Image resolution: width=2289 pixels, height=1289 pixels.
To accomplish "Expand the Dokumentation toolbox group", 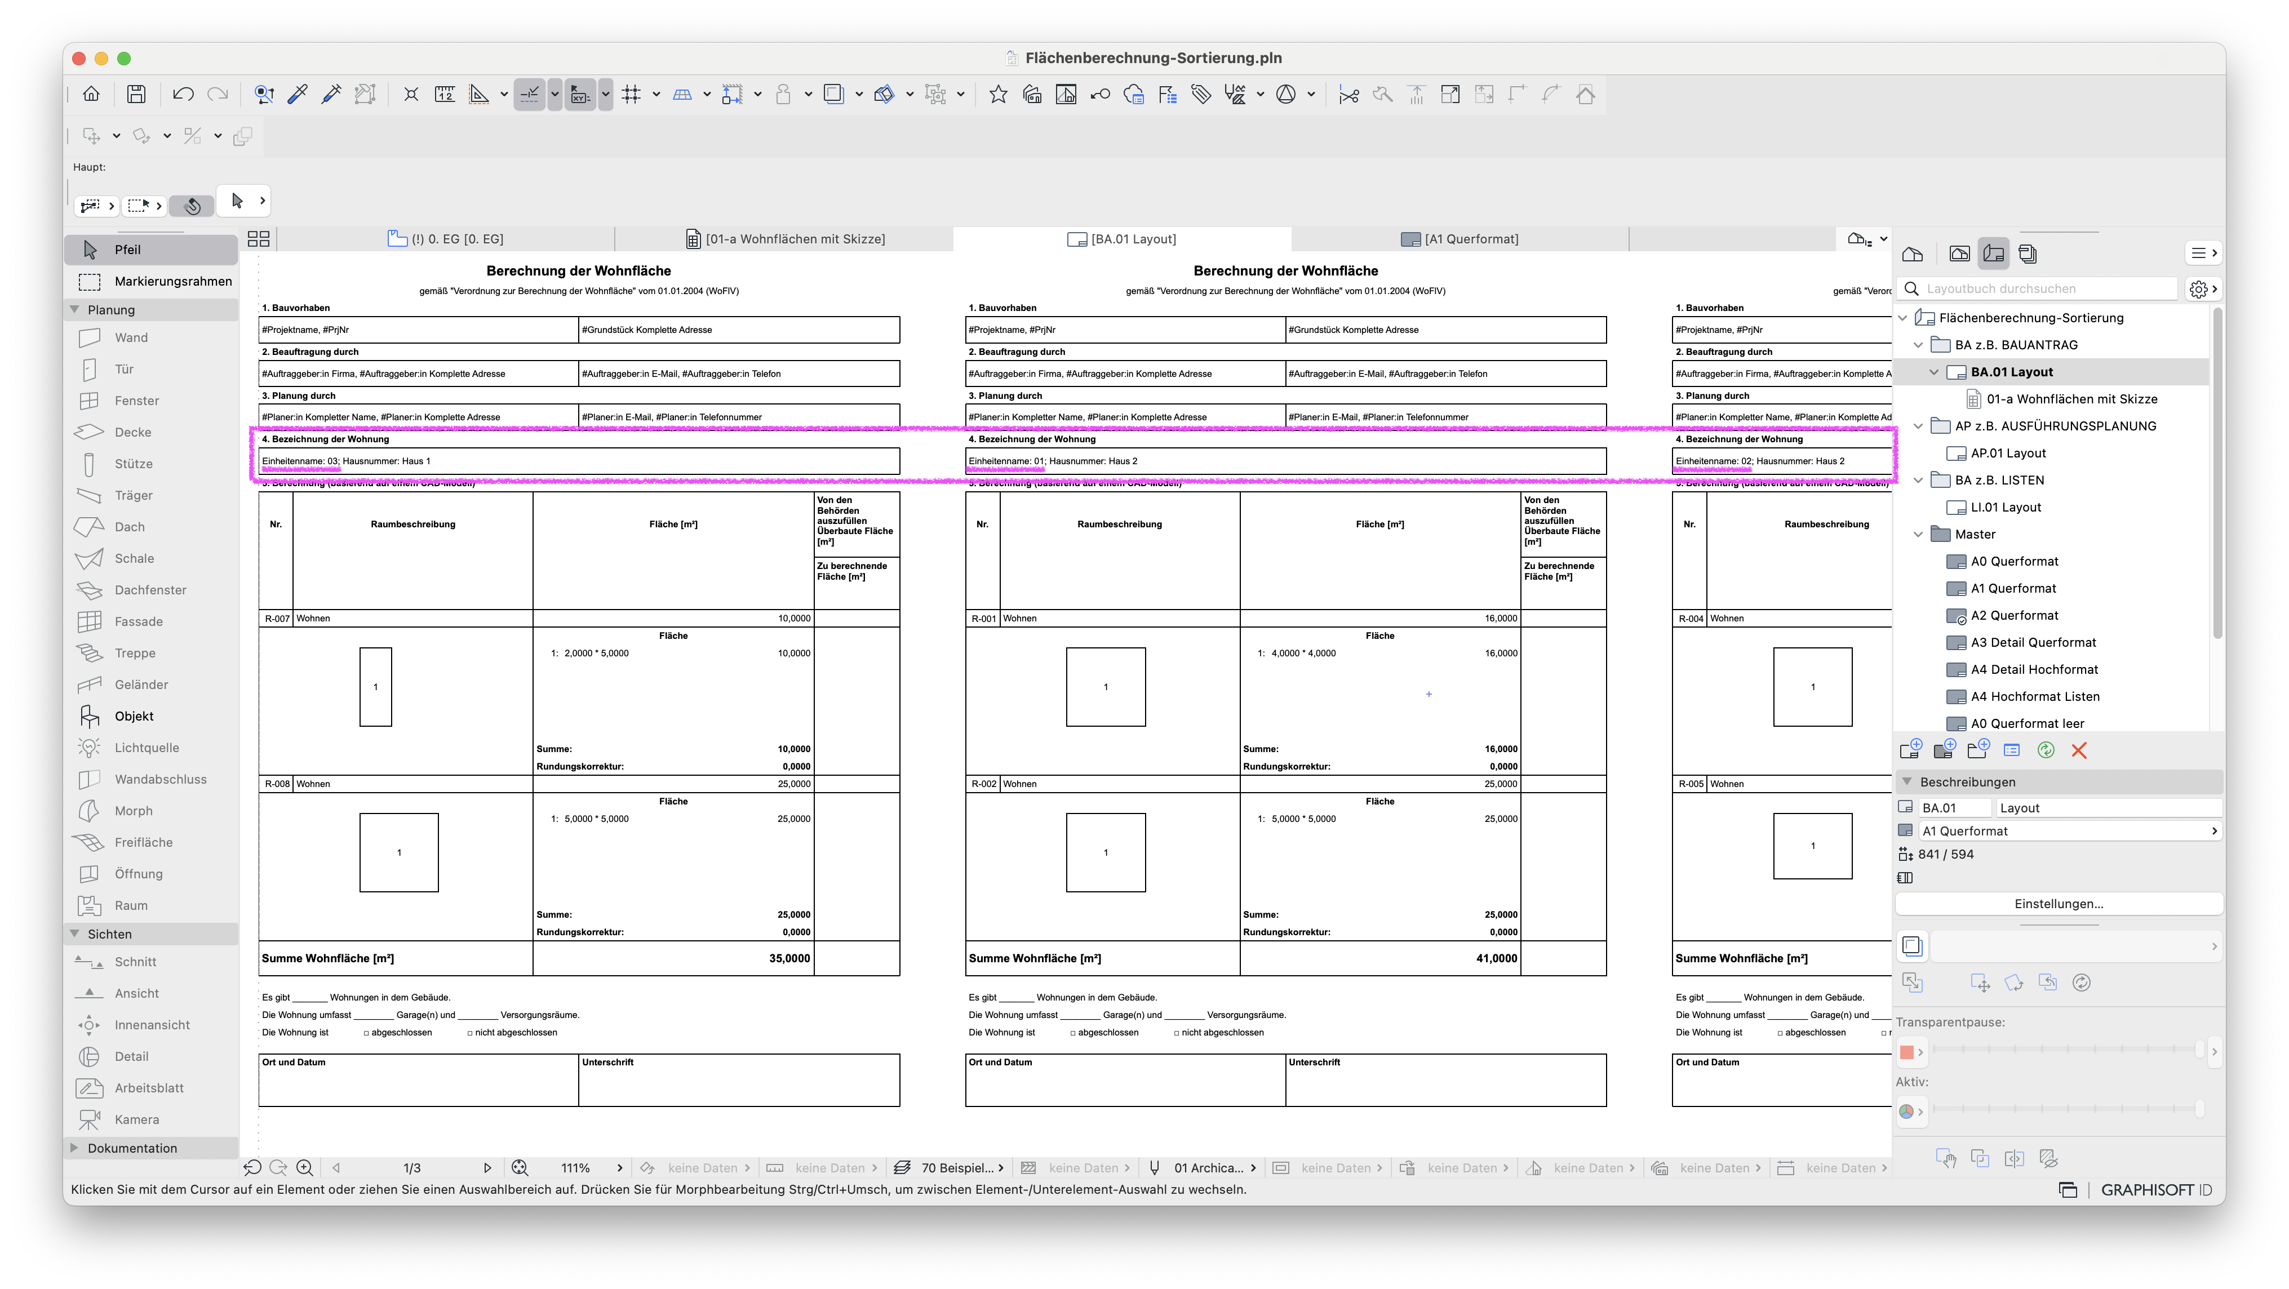I will click(x=74, y=1148).
